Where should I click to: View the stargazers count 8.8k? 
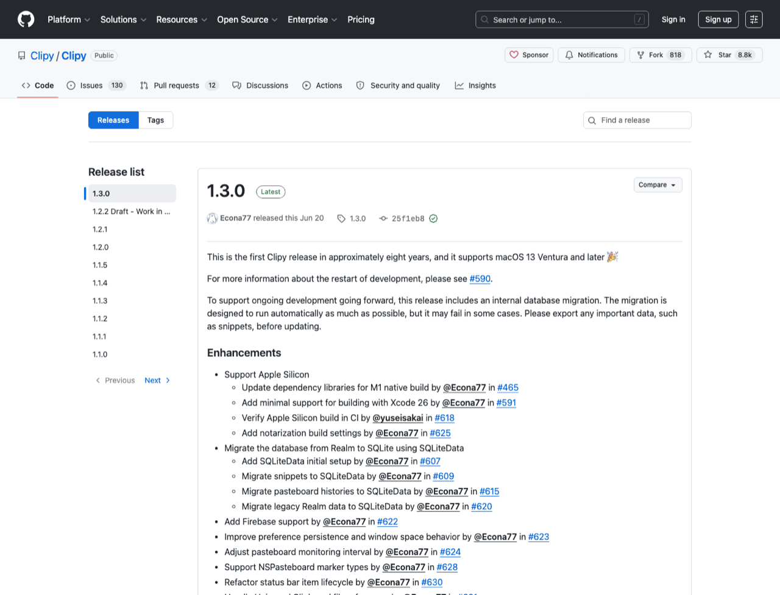(x=745, y=55)
